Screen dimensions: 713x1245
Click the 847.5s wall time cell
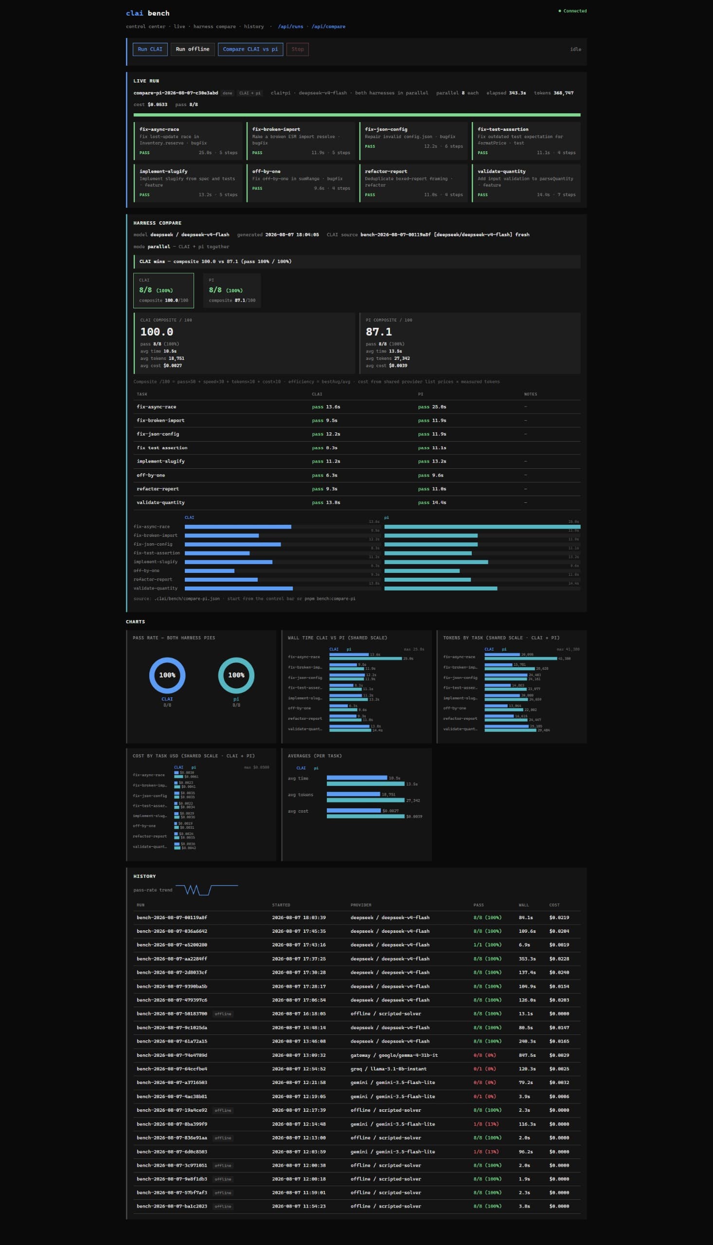527,1055
